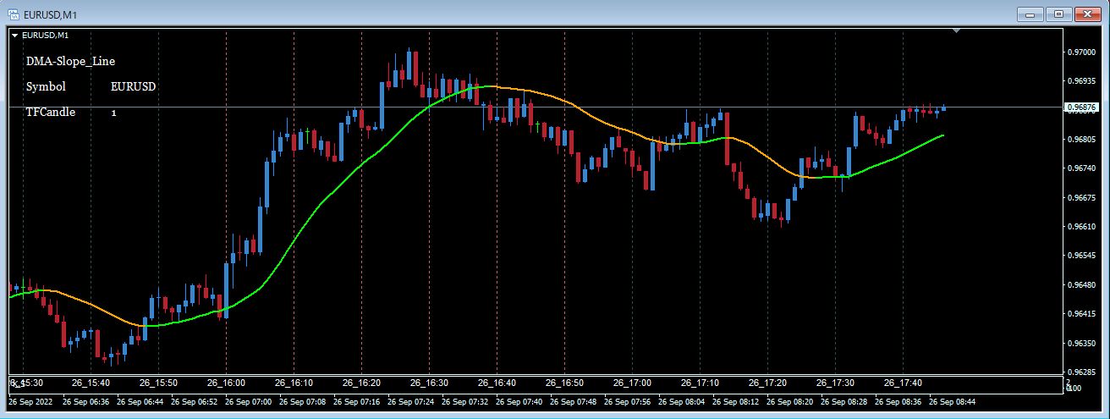
Task: Click the 26_16:00 time label
Action: point(228,383)
